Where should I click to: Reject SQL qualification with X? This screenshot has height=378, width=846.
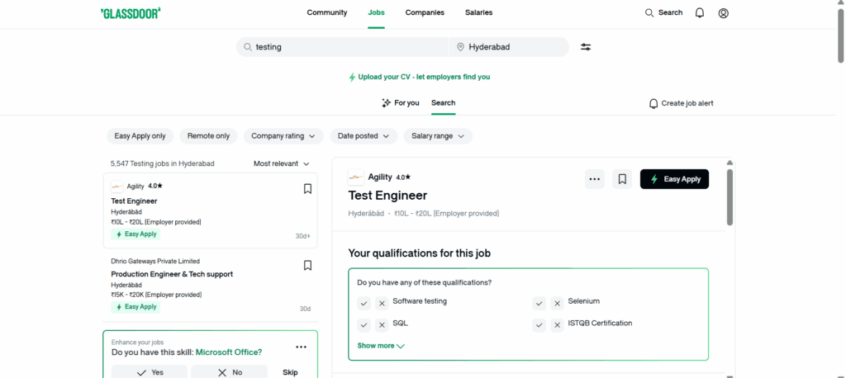[x=382, y=325]
